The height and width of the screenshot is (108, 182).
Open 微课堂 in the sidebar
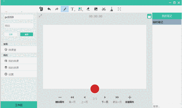[x=19, y=50]
